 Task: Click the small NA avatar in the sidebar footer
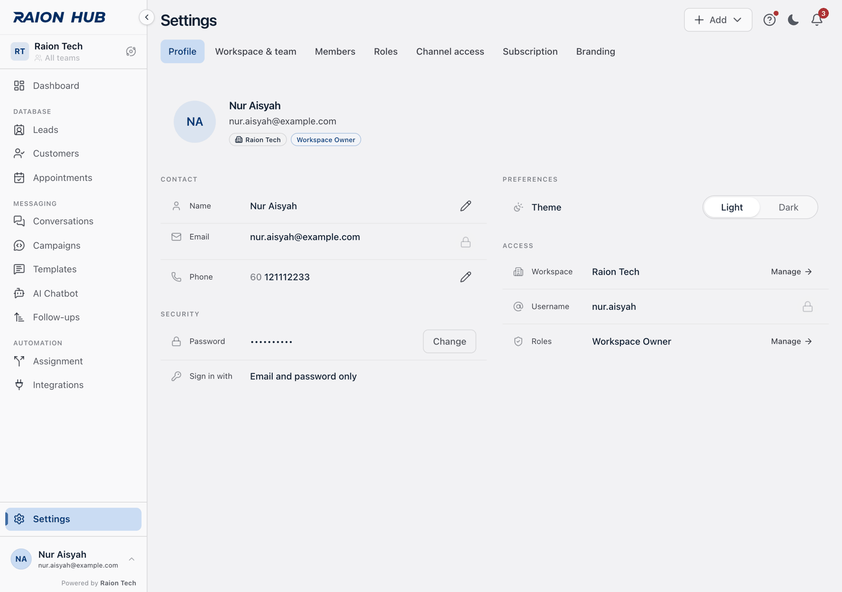pyautogui.click(x=21, y=559)
